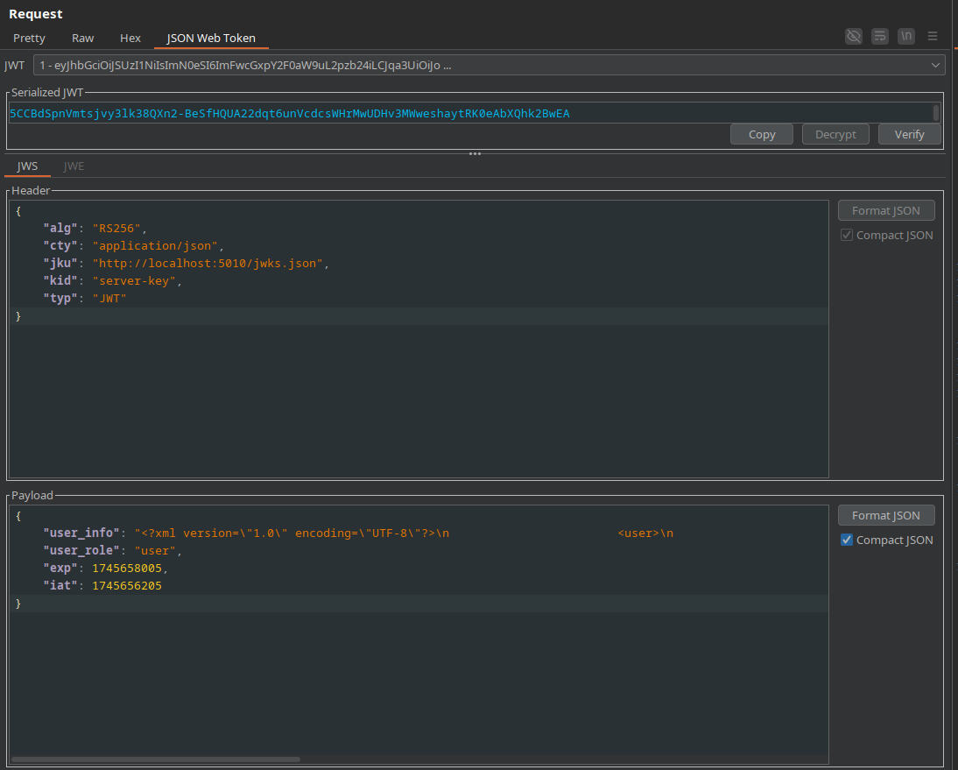Click the Serialized JWT vertical scrollbar
958x770 pixels.
[x=936, y=113]
